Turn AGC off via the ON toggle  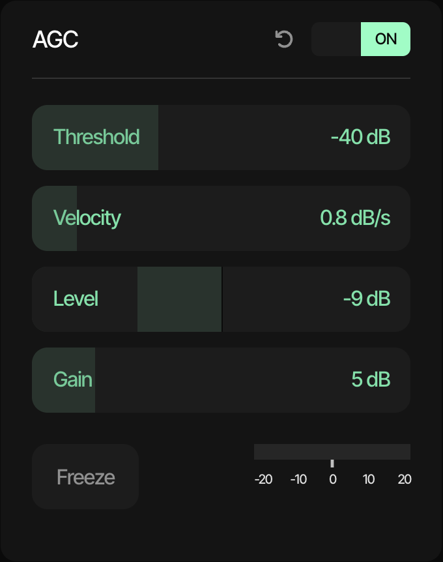(x=385, y=39)
